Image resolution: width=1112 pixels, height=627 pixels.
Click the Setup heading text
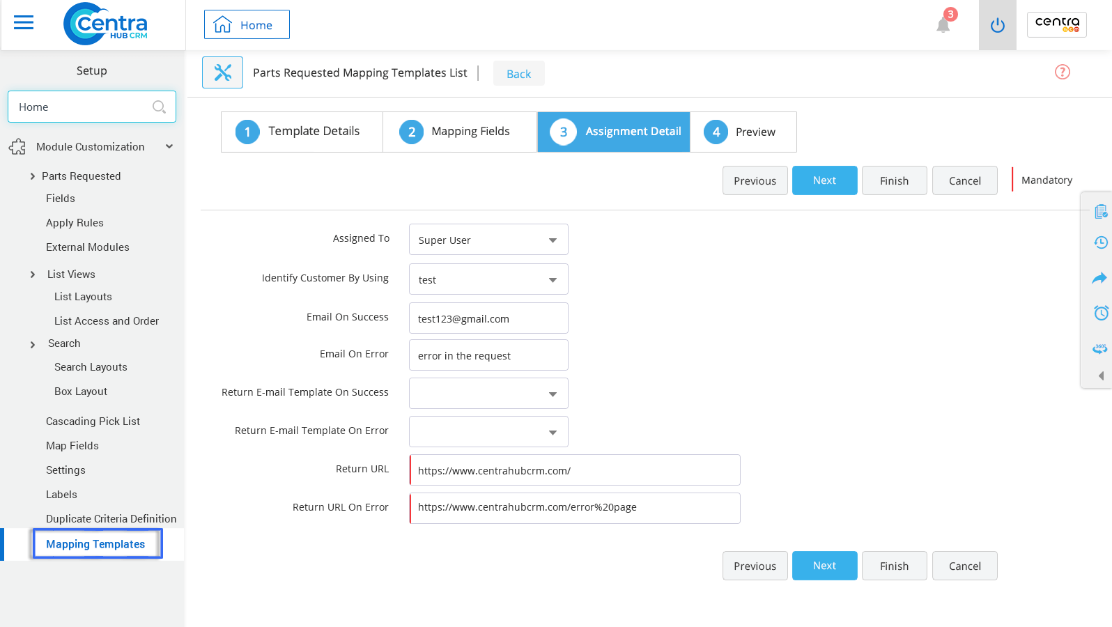pos(92,71)
